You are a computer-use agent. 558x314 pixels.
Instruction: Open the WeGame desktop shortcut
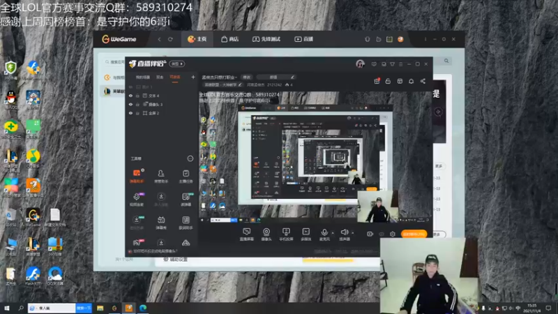click(33, 217)
